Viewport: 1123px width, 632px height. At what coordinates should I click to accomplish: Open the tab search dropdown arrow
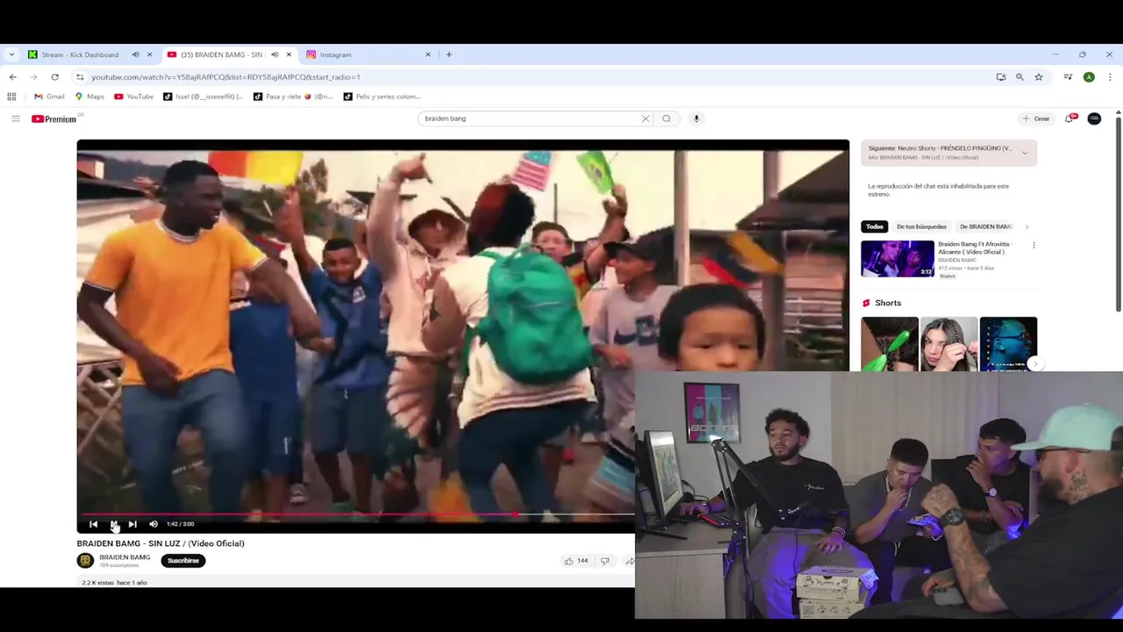click(x=11, y=54)
